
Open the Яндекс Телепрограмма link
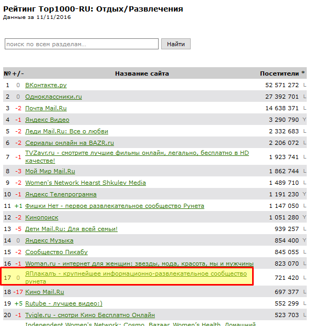[x=61, y=194]
